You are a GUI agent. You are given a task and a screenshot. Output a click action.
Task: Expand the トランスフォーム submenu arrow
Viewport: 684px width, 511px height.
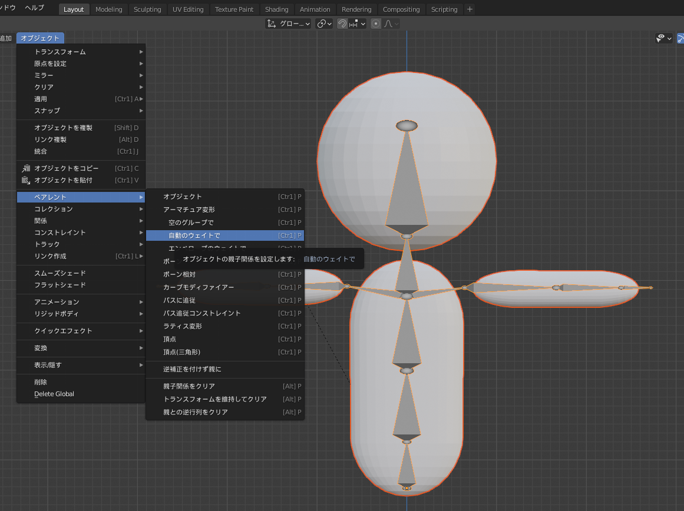point(141,51)
